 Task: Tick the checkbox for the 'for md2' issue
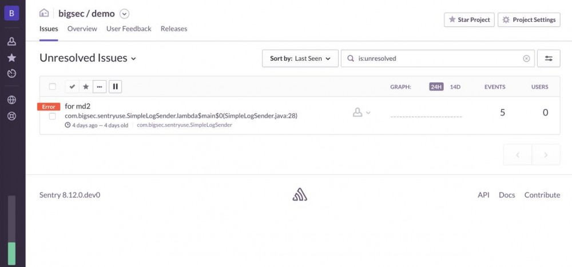click(53, 116)
